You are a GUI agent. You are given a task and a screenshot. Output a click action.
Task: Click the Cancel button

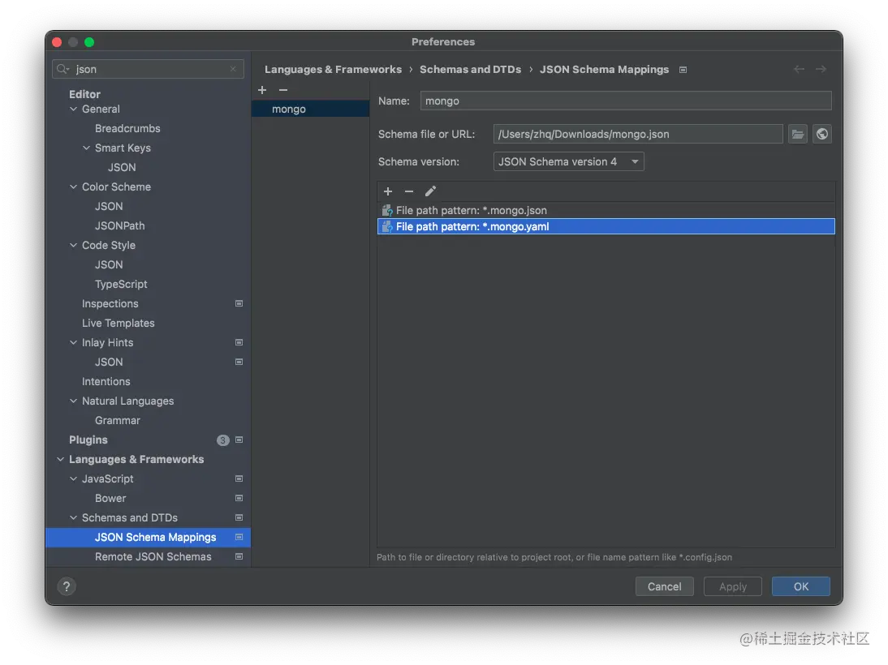click(x=664, y=586)
